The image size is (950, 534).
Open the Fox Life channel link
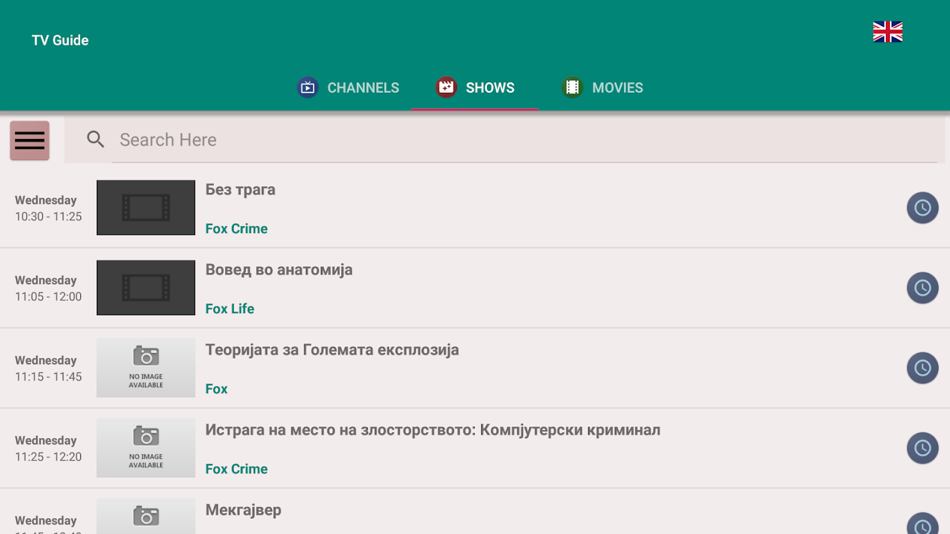(230, 308)
